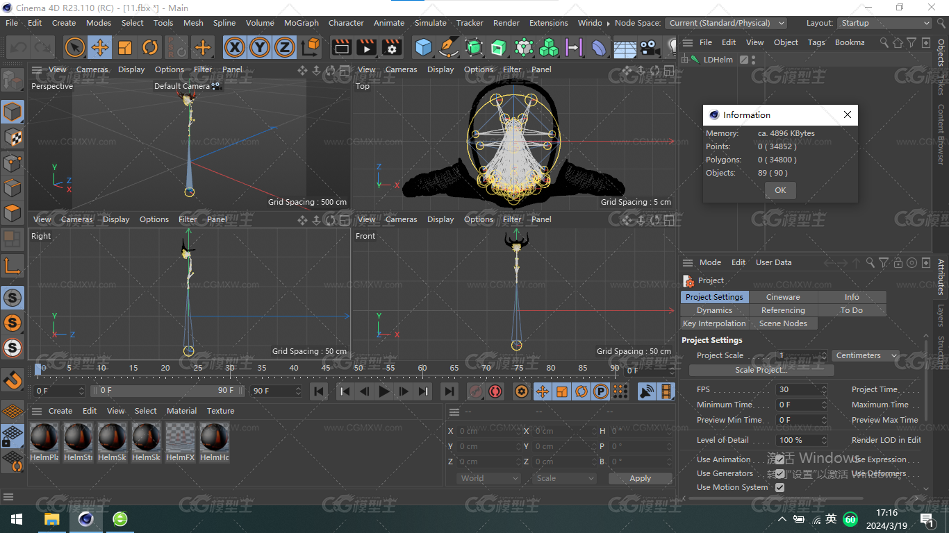This screenshot has height=533, width=949.
Task: Go to start of animation
Action: coord(319,391)
